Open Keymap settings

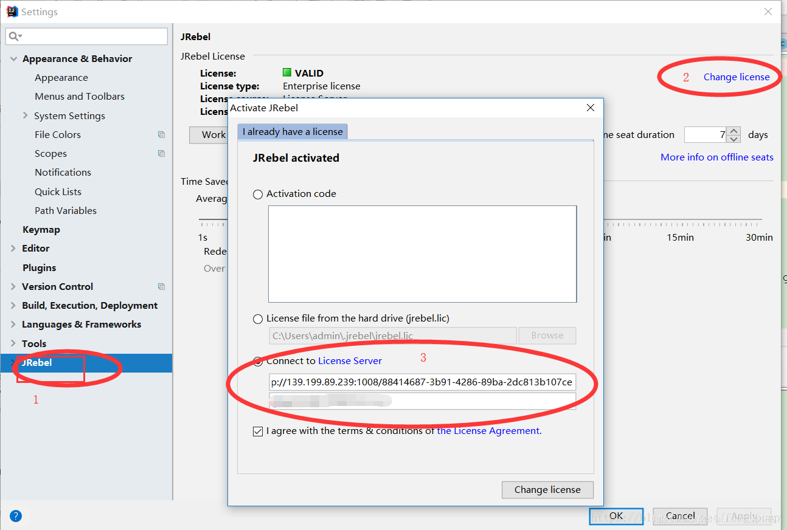coord(41,230)
